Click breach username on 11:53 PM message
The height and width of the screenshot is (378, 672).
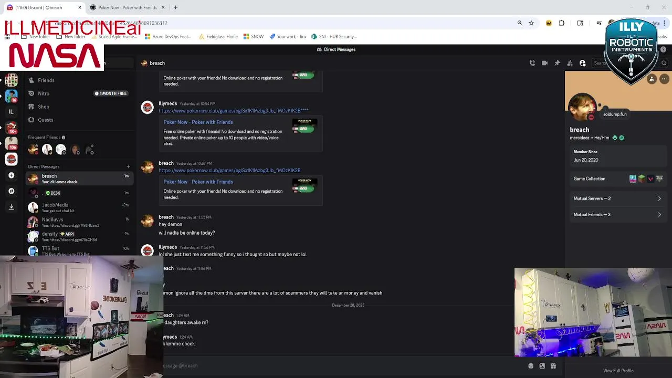coord(166,217)
